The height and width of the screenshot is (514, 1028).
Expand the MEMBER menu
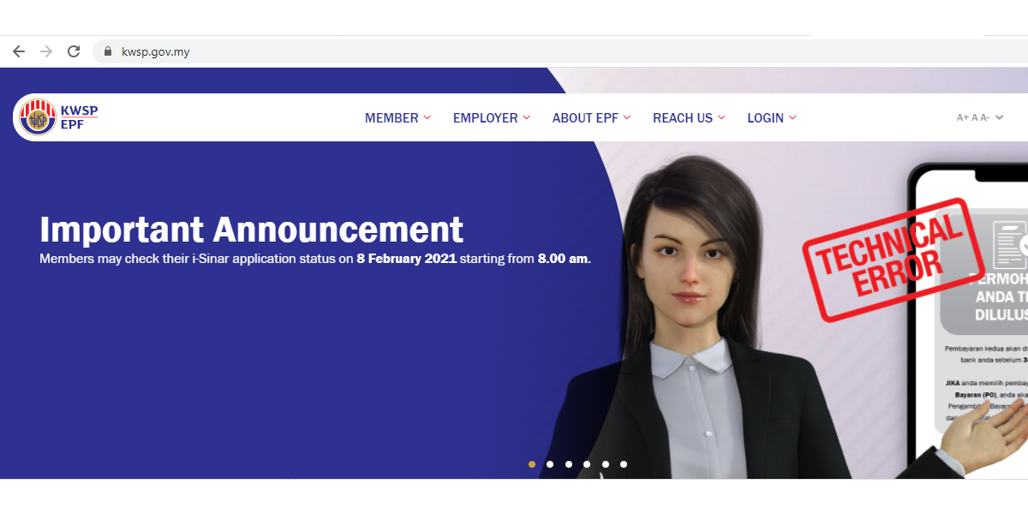[397, 118]
